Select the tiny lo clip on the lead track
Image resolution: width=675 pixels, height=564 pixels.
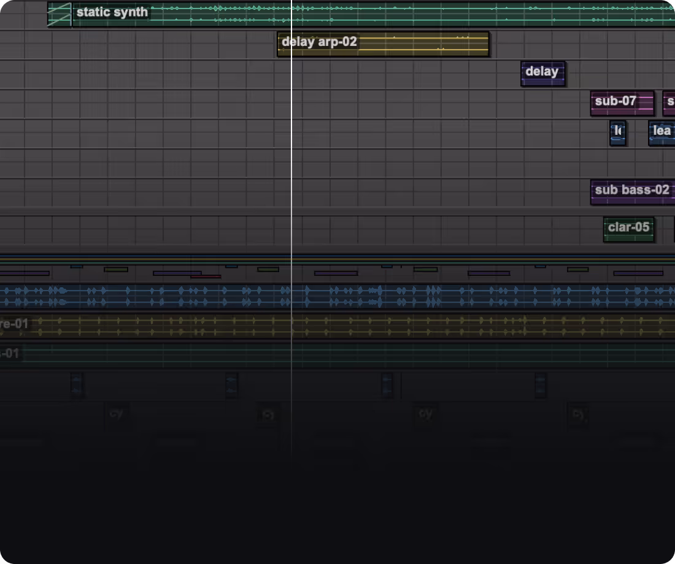(x=618, y=132)
